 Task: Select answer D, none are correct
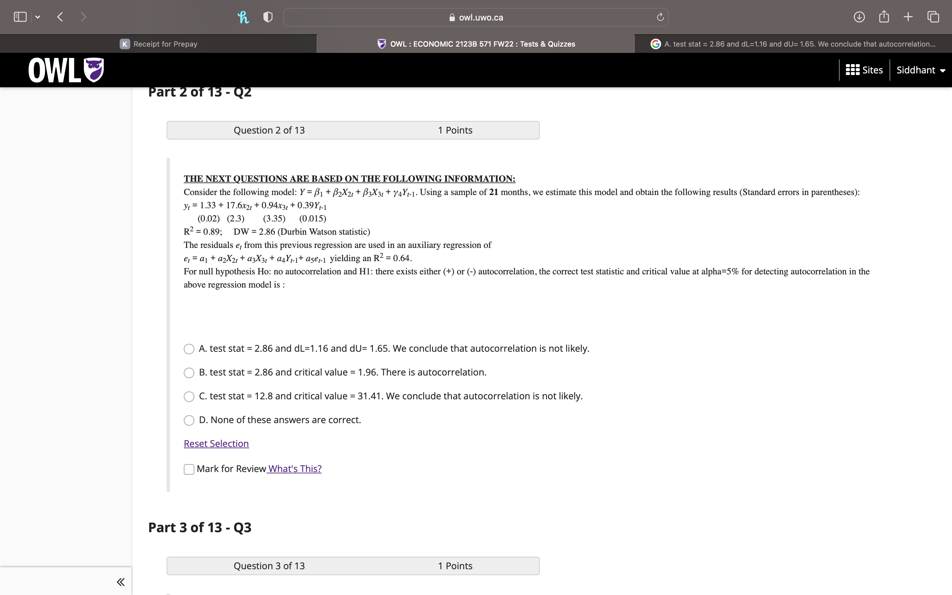pyautogui.click(x=189, y=420)
